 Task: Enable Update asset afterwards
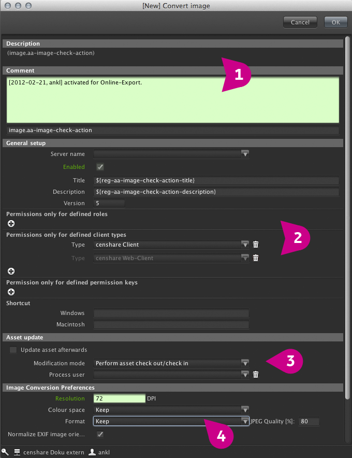point(13,350)
